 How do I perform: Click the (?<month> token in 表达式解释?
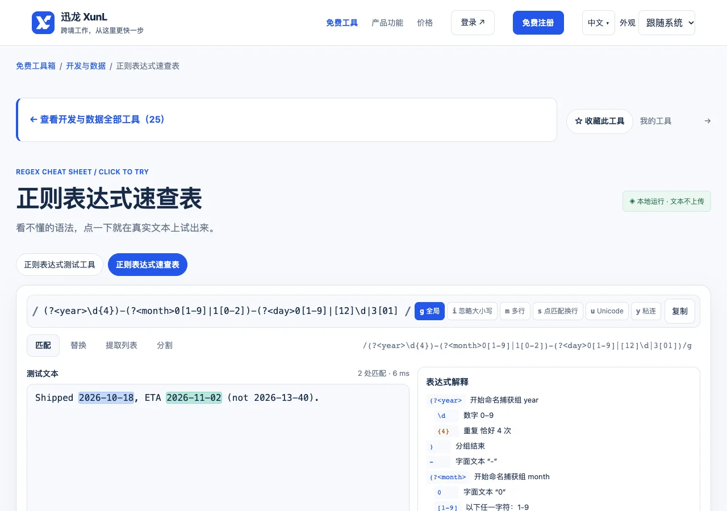[x=448, y=477]
